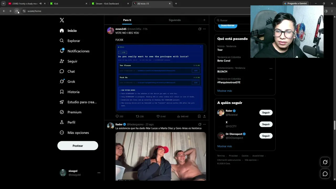Screen dimensions: 336x189
Task: Expand Más opciones in the footer
Action: pos(252,160)
